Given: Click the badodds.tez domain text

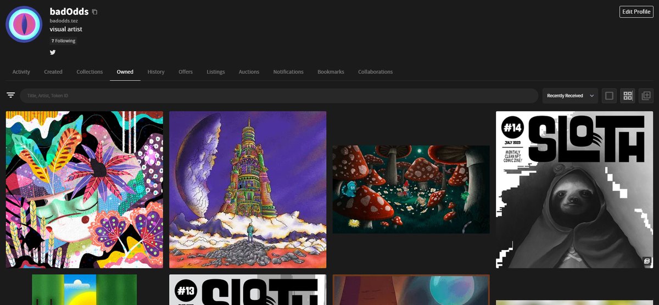Looking at the screenshot, I should [x=64, y=21].
